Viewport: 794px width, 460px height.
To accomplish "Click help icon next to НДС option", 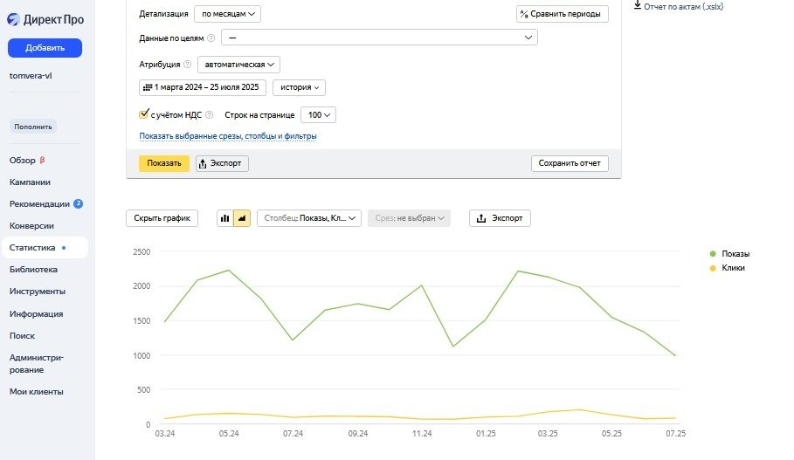I will 210,115.
